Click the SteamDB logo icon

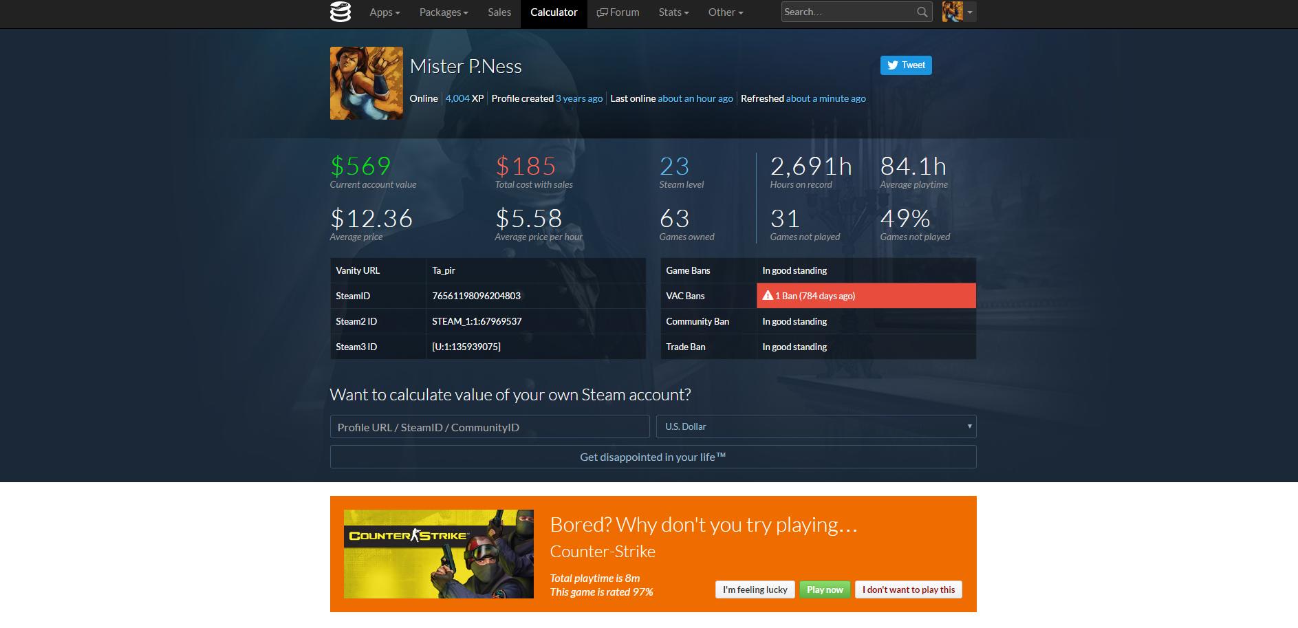340,12
